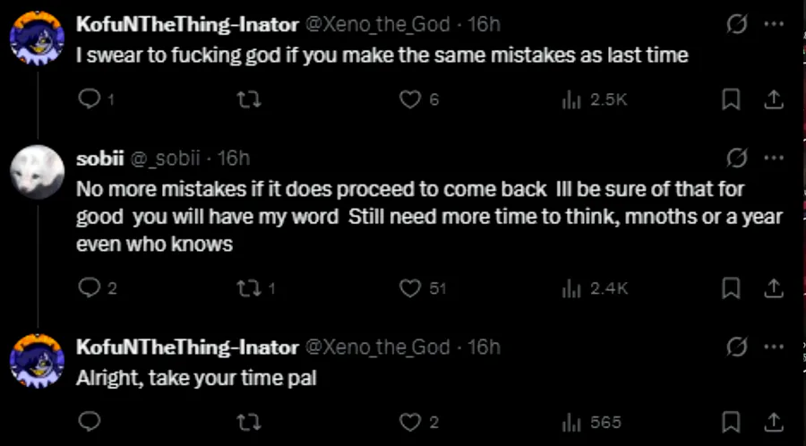806x446 pixels.
Task: Open three-dot menu on last tweet
Action: [773, 347]
